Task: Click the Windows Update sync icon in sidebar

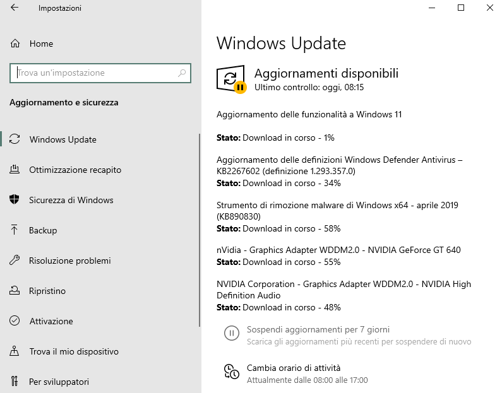Action: pyautogui.click(x=15, y=139)
